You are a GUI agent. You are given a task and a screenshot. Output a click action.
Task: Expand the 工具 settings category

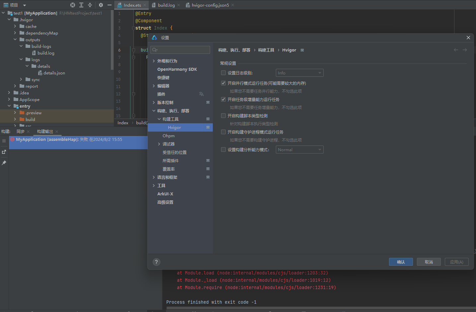154,185
